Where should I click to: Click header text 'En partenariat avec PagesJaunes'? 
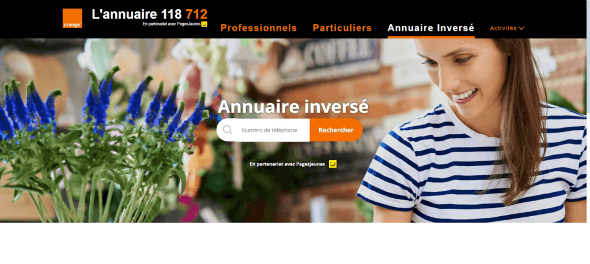point(172,24)
